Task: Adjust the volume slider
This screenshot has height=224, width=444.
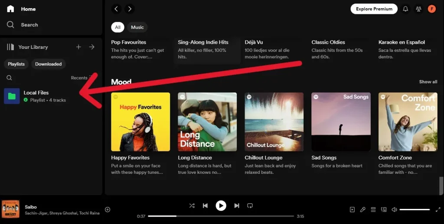Action: click(415, 210)
